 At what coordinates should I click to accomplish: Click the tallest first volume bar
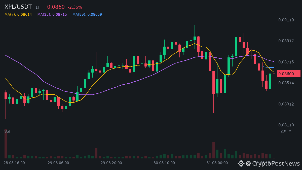[x=6, y=144]
